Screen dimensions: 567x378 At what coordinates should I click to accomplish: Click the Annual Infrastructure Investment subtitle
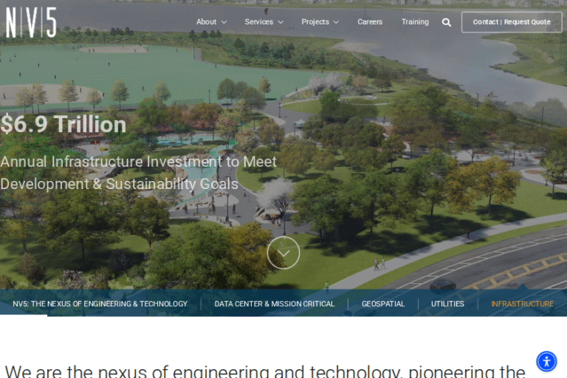[139, 173]
